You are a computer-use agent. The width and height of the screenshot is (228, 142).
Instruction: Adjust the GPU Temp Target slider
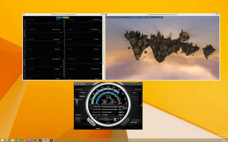tap(109, 110)
